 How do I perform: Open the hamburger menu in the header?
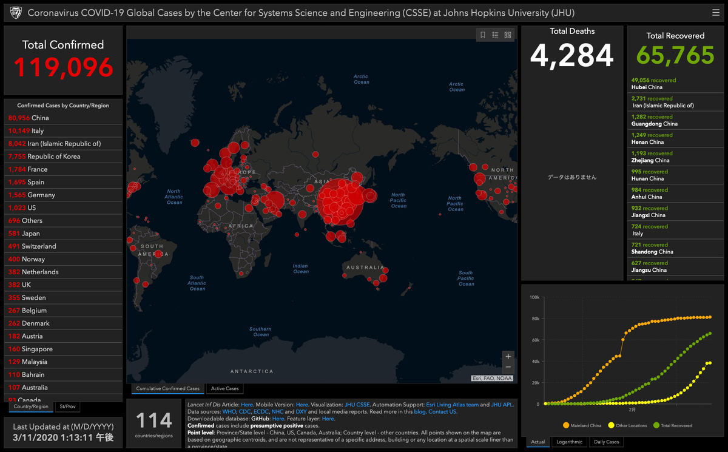coord(716,13)
